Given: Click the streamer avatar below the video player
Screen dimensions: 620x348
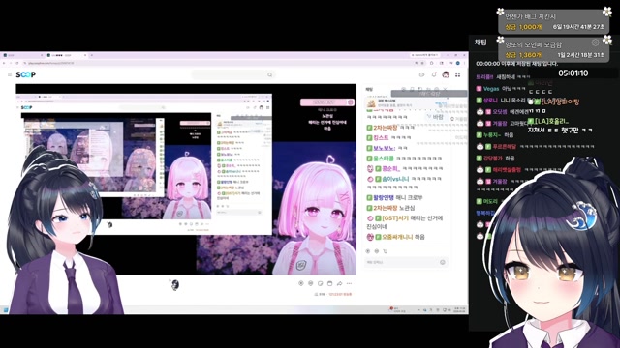Looking at the screenshot, I should (175, 284).
